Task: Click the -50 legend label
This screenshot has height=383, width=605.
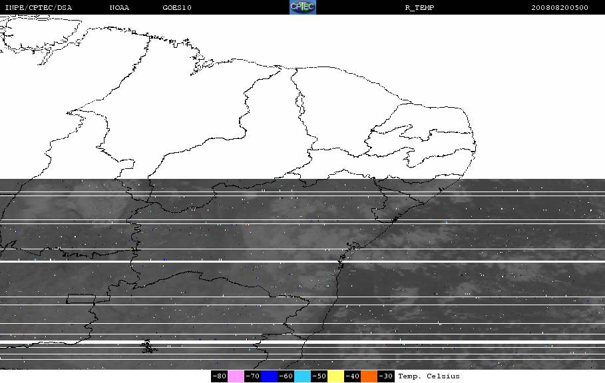Action: (319, 376)
